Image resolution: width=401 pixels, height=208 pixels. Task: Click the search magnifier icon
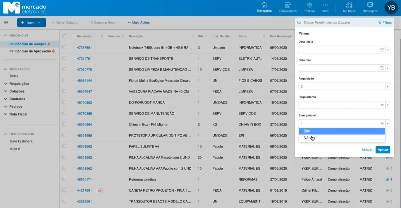click(x=299, y=23)
